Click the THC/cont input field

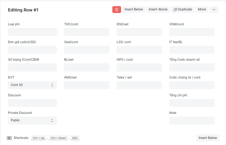(87, 32)
